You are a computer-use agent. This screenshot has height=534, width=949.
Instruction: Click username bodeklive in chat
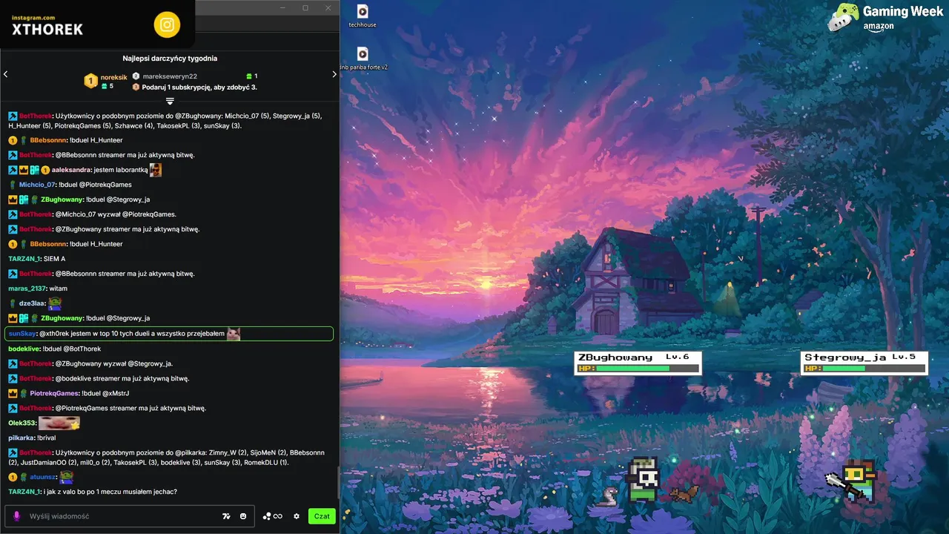pyautogui.click(x=24, y=349)
